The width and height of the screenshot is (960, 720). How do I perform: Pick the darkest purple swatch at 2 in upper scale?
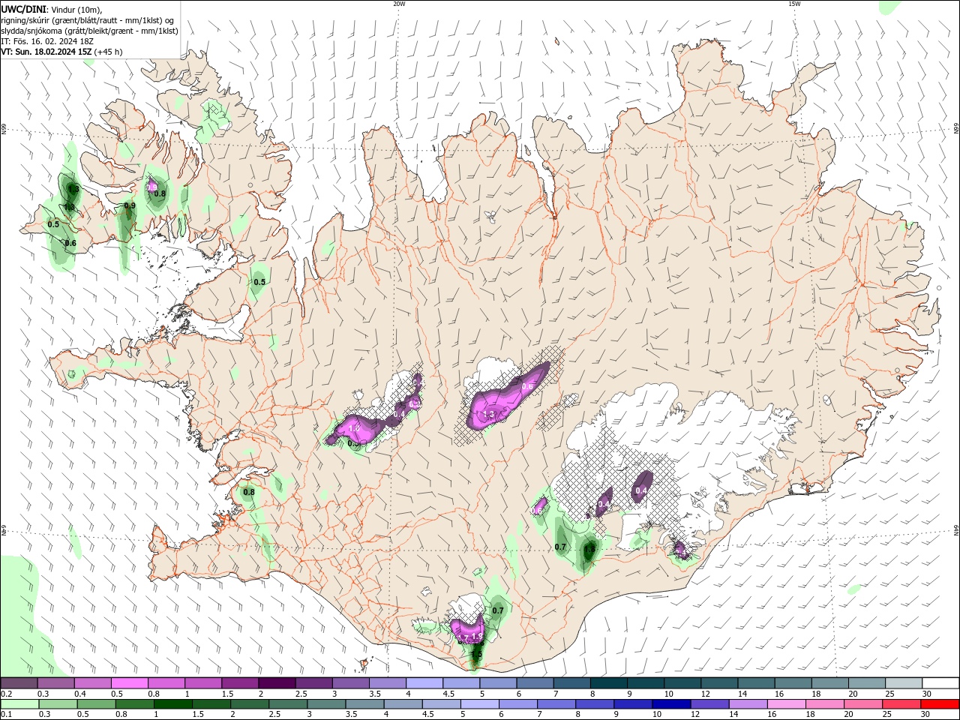click(276, 683)
